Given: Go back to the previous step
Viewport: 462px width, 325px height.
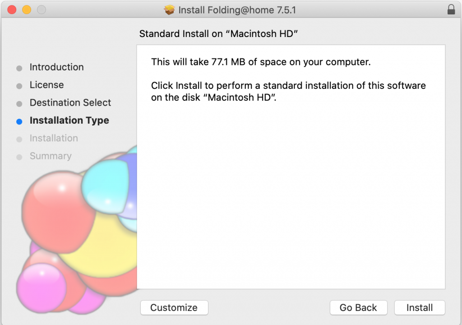Looking at the screenshot, I should coord(358,307).
